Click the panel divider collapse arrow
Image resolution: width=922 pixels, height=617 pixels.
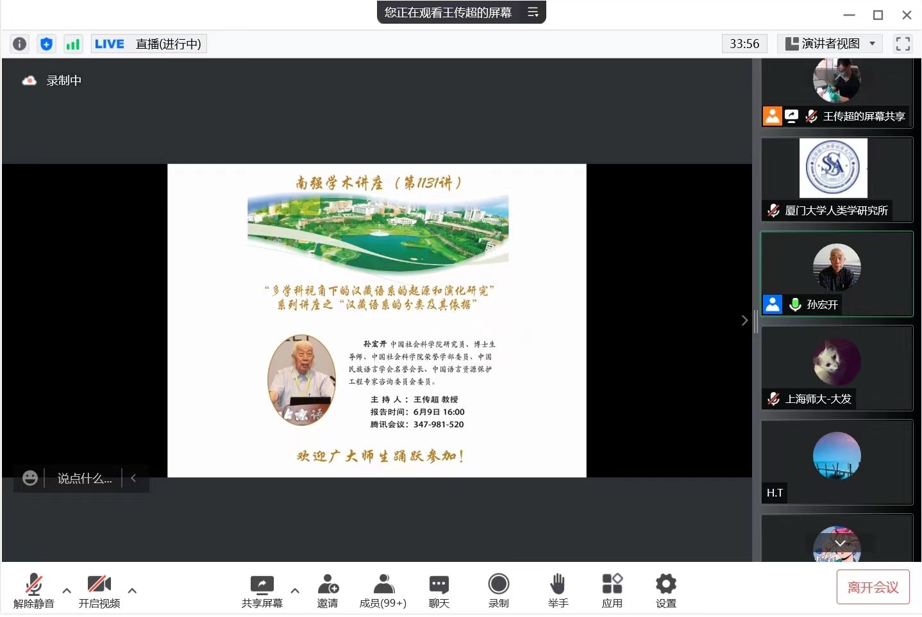pyautogui.click(x=744, y=320)
